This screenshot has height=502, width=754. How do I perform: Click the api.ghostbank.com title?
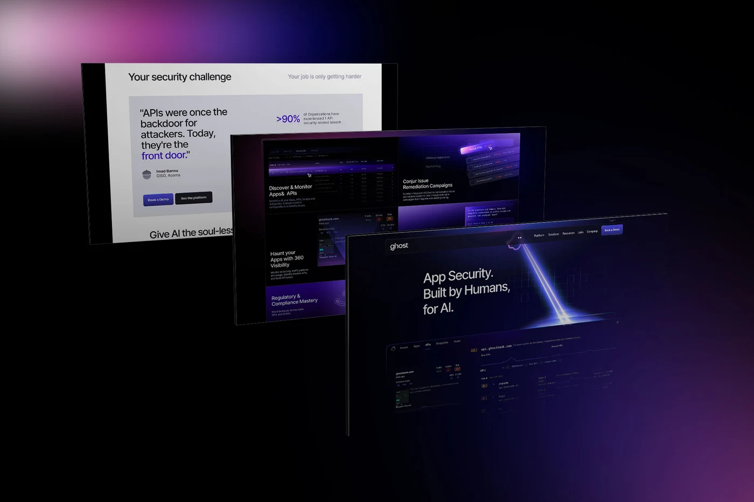(496, 348)
